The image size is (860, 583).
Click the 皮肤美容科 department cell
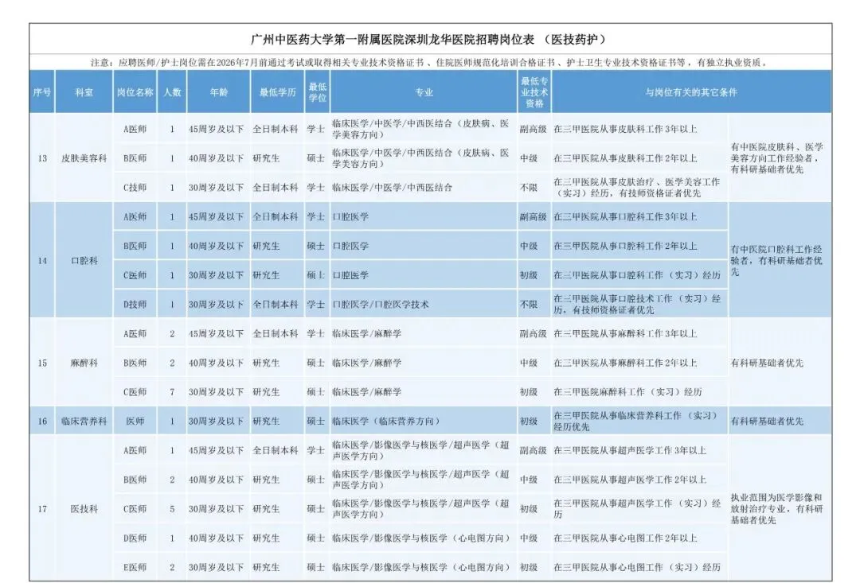coord(84,158)
